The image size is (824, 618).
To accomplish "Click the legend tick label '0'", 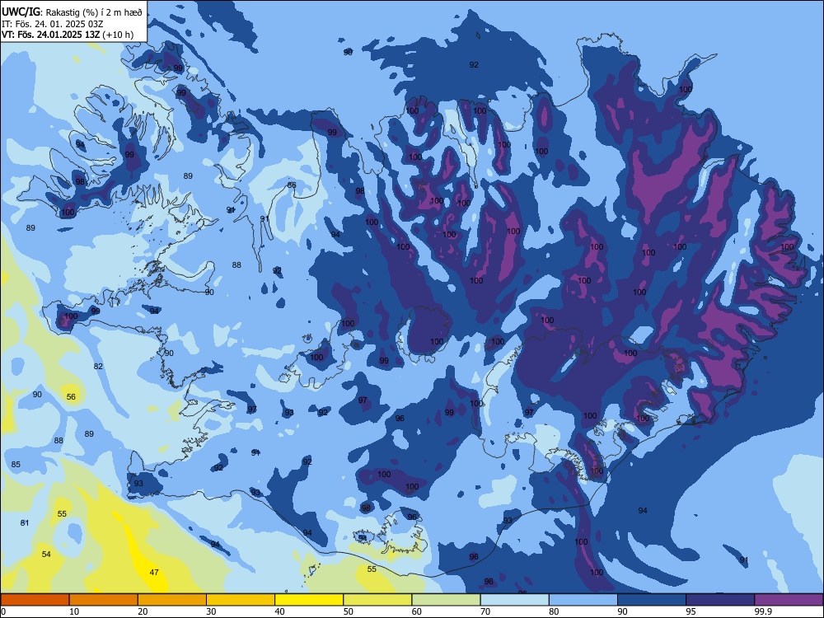I will (3, 611).
